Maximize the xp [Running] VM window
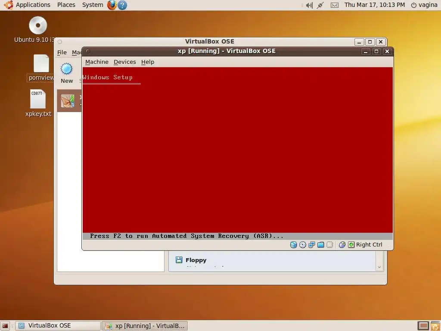The height and width of the screenshot is (331, 441). 376,51
